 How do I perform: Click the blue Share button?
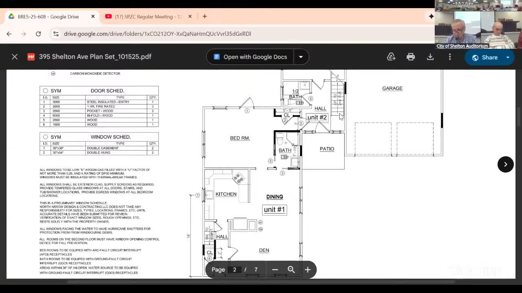[x=484, y=57]
